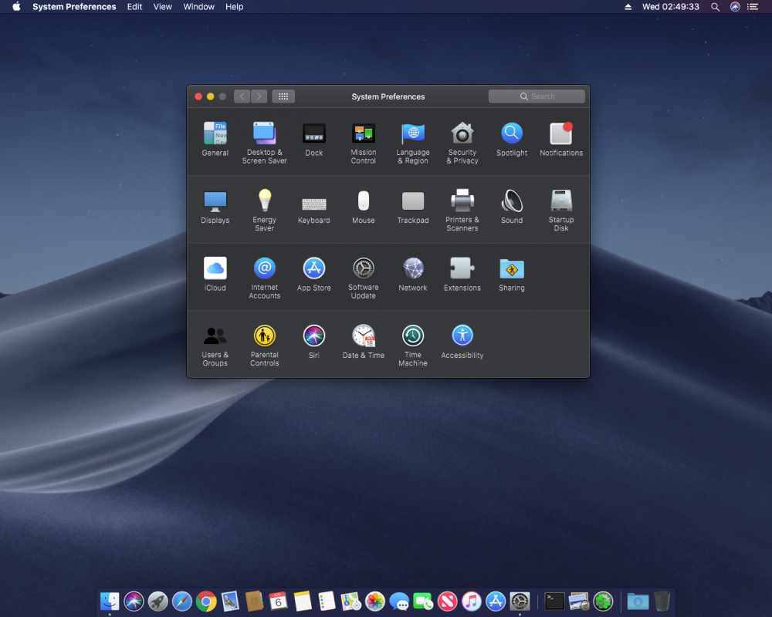Open Accessibility preferences
Image resolution: width=772 pixels, height=617 pixels.
click(462, 342)
